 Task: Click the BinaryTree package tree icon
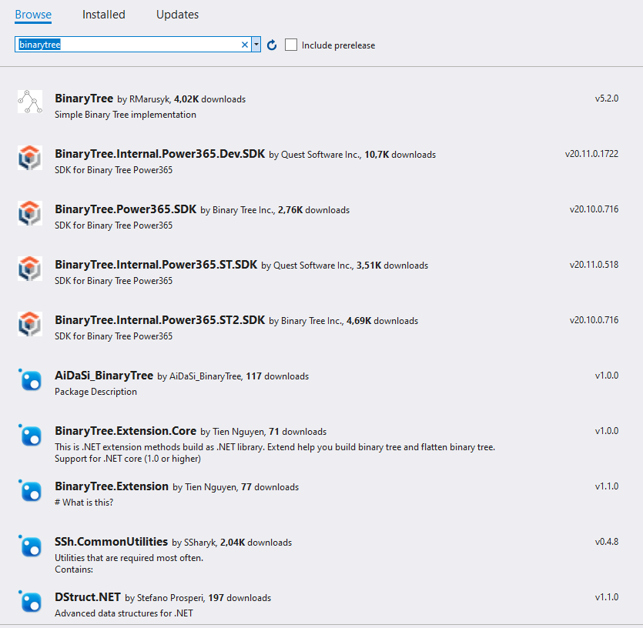pos(30,102)
